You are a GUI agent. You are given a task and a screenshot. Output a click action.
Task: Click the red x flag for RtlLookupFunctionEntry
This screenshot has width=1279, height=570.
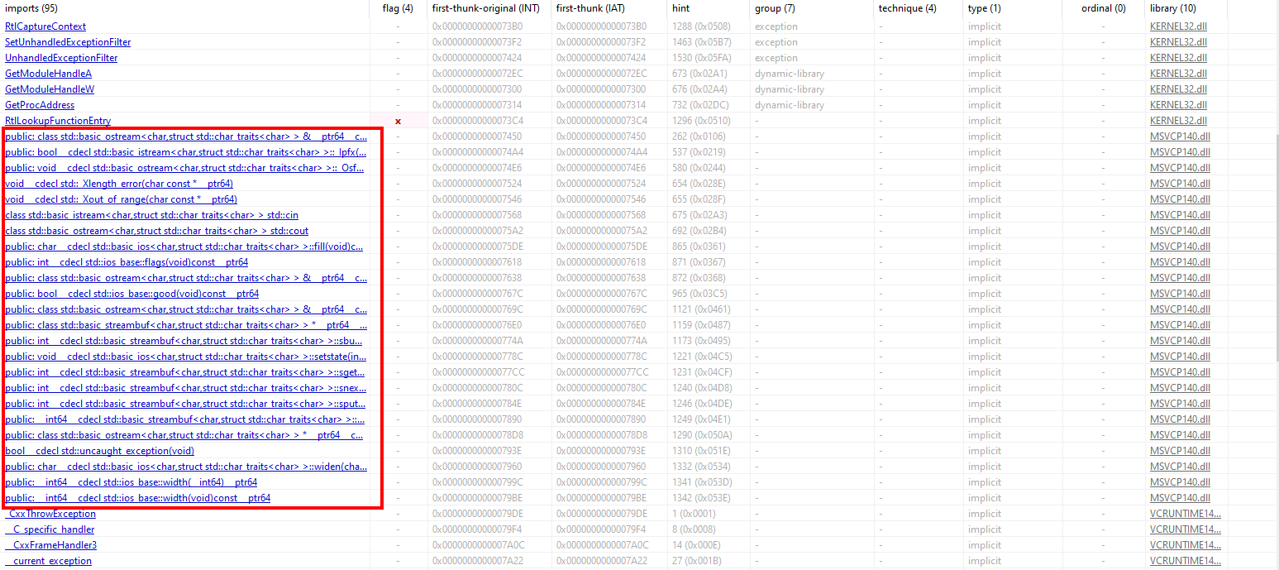point(398,121)
